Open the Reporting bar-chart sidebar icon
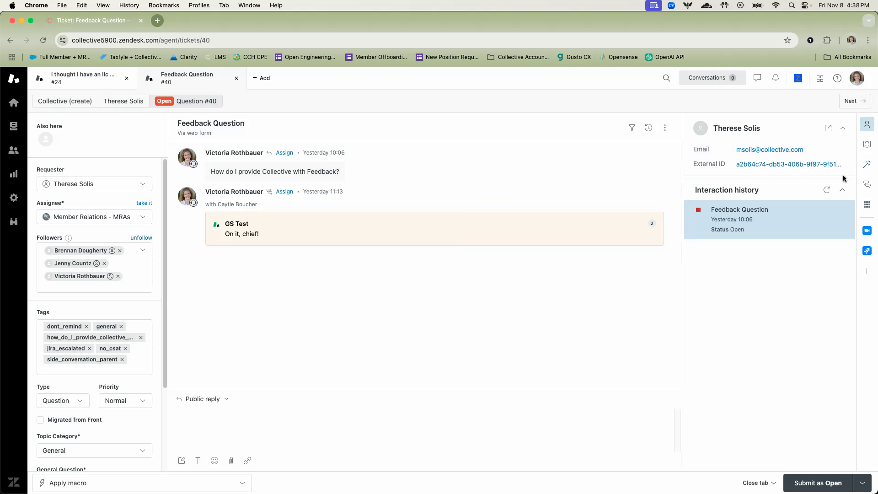Screen dimensions: 878x494 tap(14, 174)
